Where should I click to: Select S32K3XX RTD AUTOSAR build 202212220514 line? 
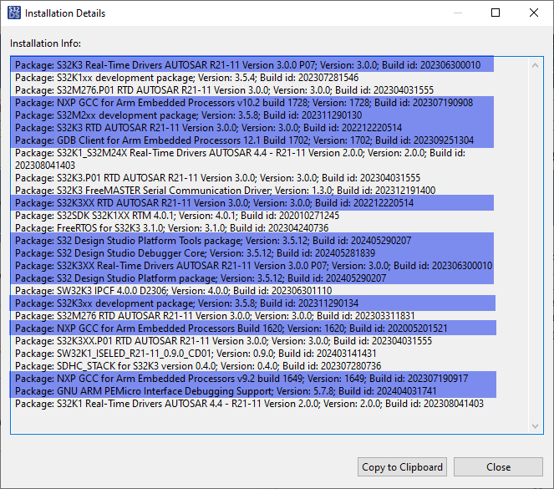coord(214,203)
